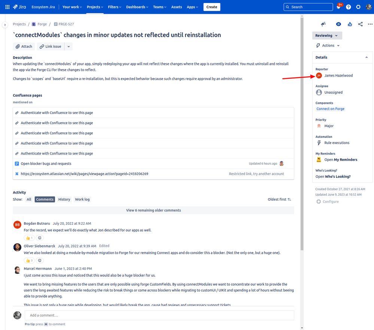Viewport: 374px width, 330px height.
Task: Click avatar beside Updated 6 hours ago
Action: (282, 163)
